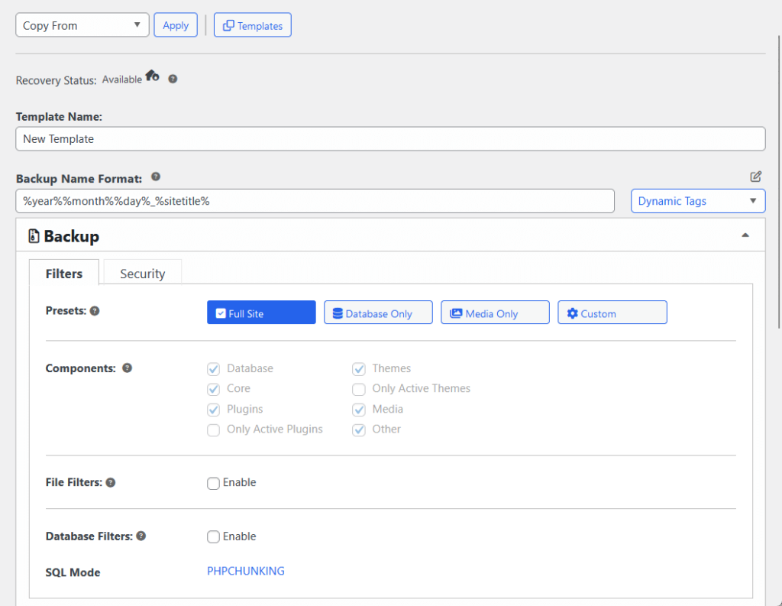The height and width of the screenshot is (606, 782).
Task: Collapse the Backup section arrow
Action: [x=745, y=235]
